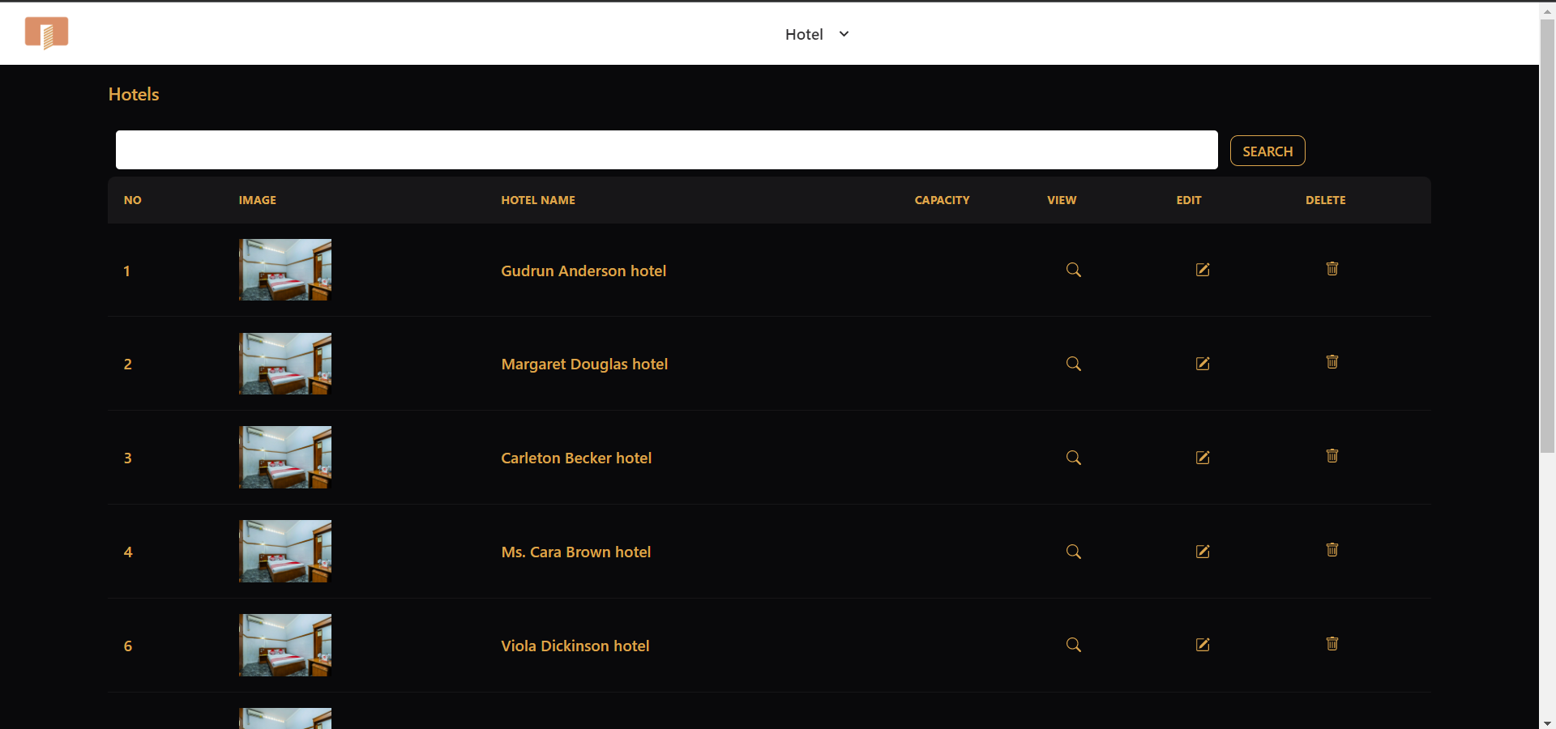Click the SEARCH button

pos(1267,151)
